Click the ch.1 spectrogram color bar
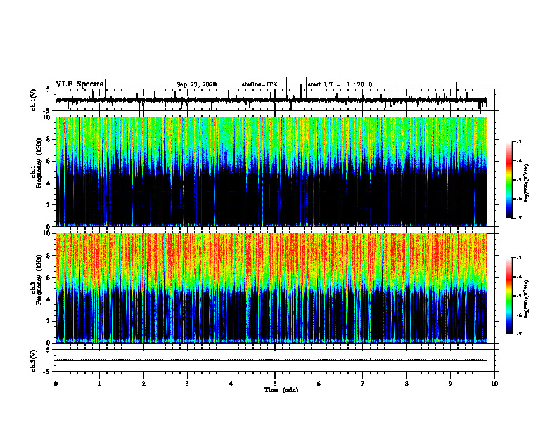This screenshot has height=430, width=557. tap(509, 180)
